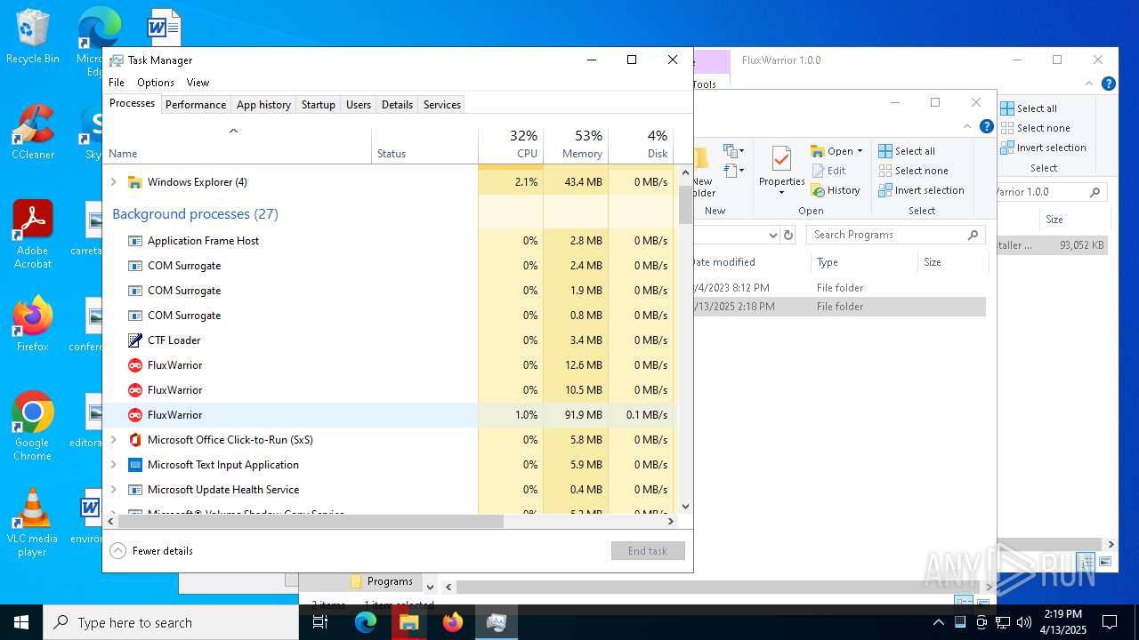Open the volume tray icon
The image size is (1139, 640).
click(1023, 622)
